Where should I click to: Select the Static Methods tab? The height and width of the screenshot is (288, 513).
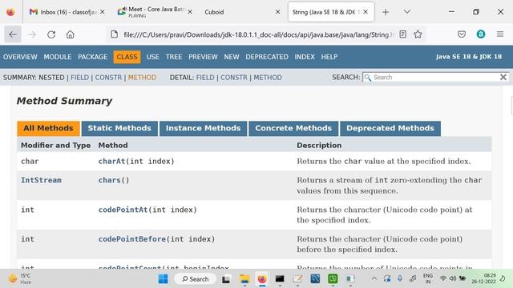(119, 128)
